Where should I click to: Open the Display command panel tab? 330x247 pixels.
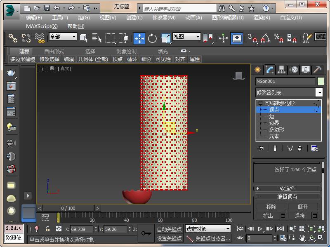tap(306, 69)
